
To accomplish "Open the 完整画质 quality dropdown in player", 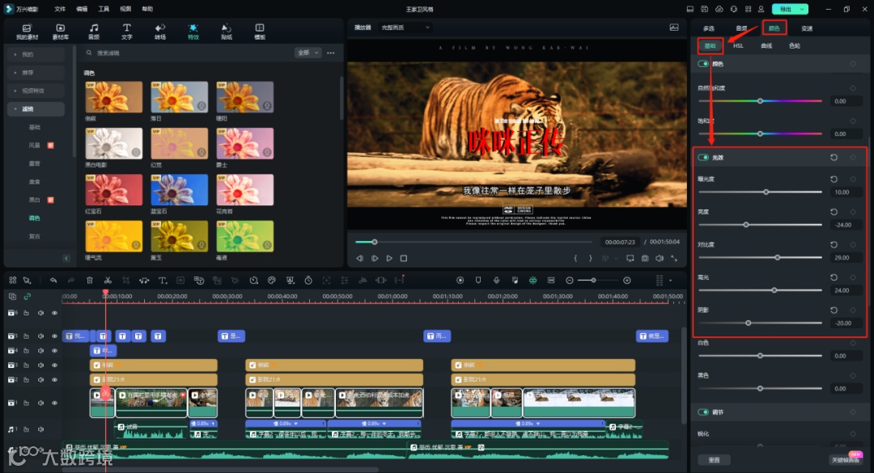I will pyautogui.click(x=406, y=27).
